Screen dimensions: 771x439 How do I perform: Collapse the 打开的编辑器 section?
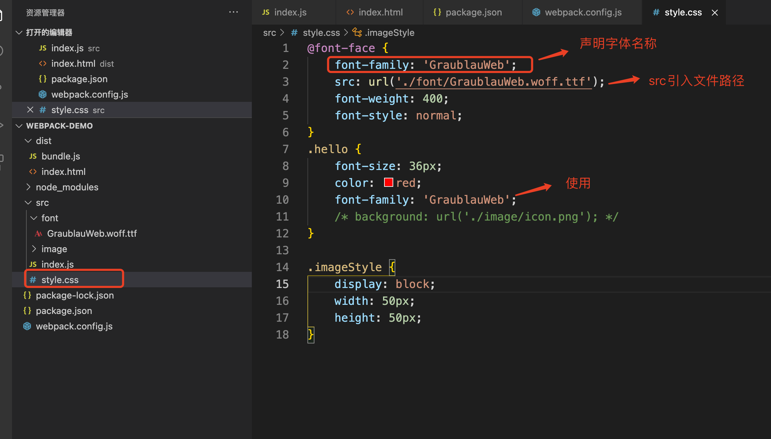[x=19, y=32]
